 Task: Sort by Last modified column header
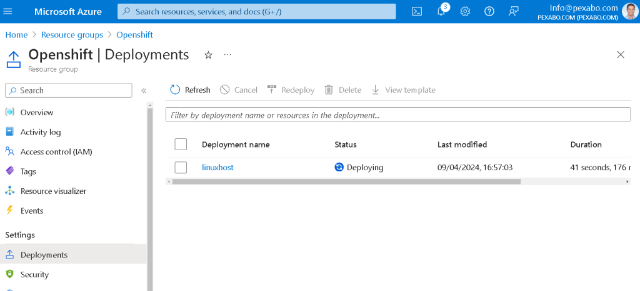(462, 145)
